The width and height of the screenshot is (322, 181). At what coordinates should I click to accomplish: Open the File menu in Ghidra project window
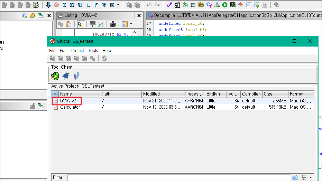tap(52, 50)
